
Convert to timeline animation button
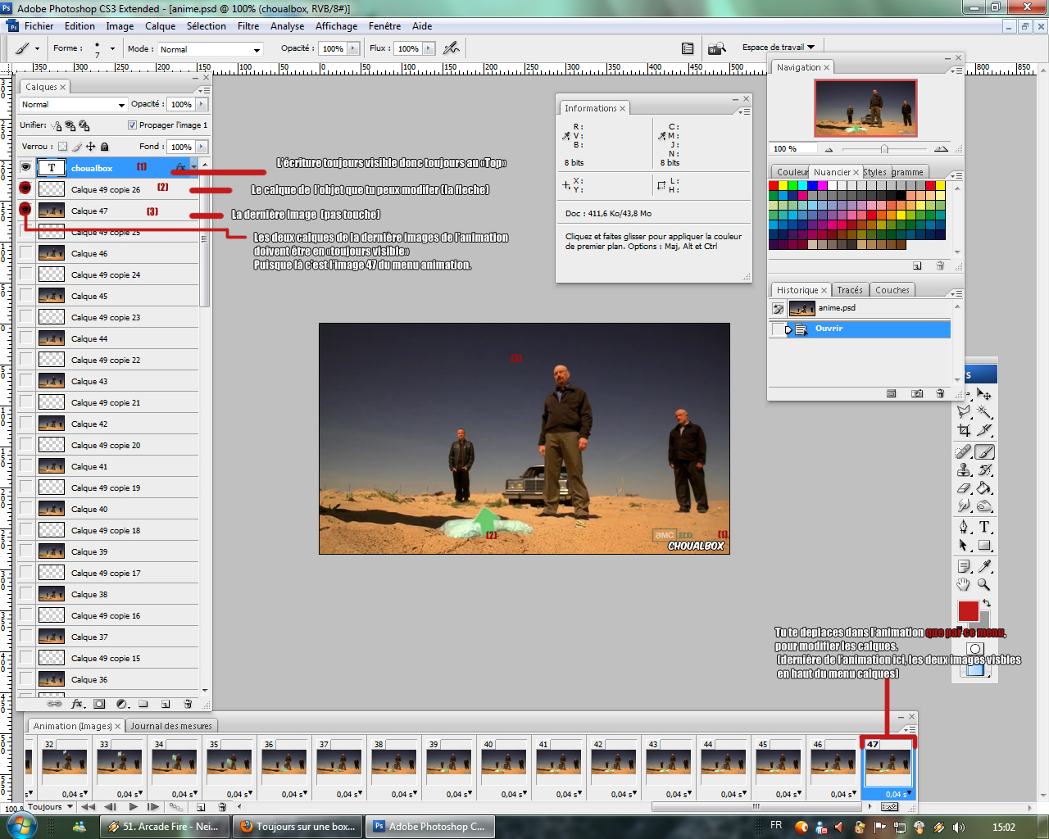point(889,807)
